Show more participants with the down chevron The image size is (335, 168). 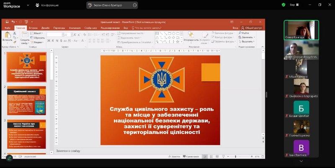click(x=301, y=161)
